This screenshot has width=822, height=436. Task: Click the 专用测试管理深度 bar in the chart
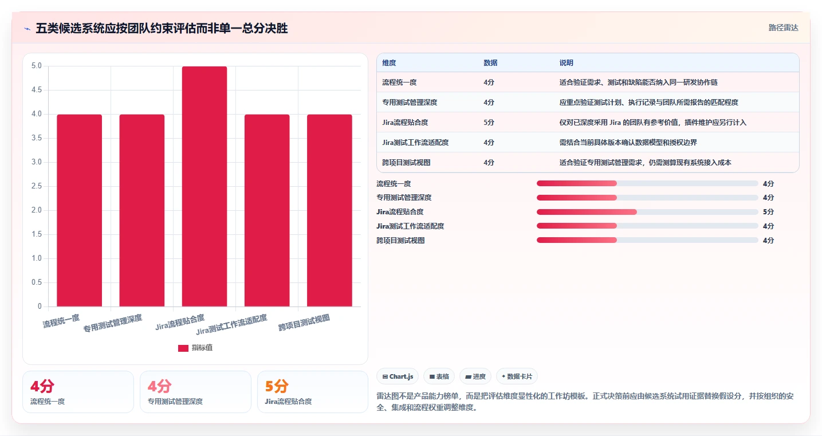pyautogui.click(x=142, y=210)
